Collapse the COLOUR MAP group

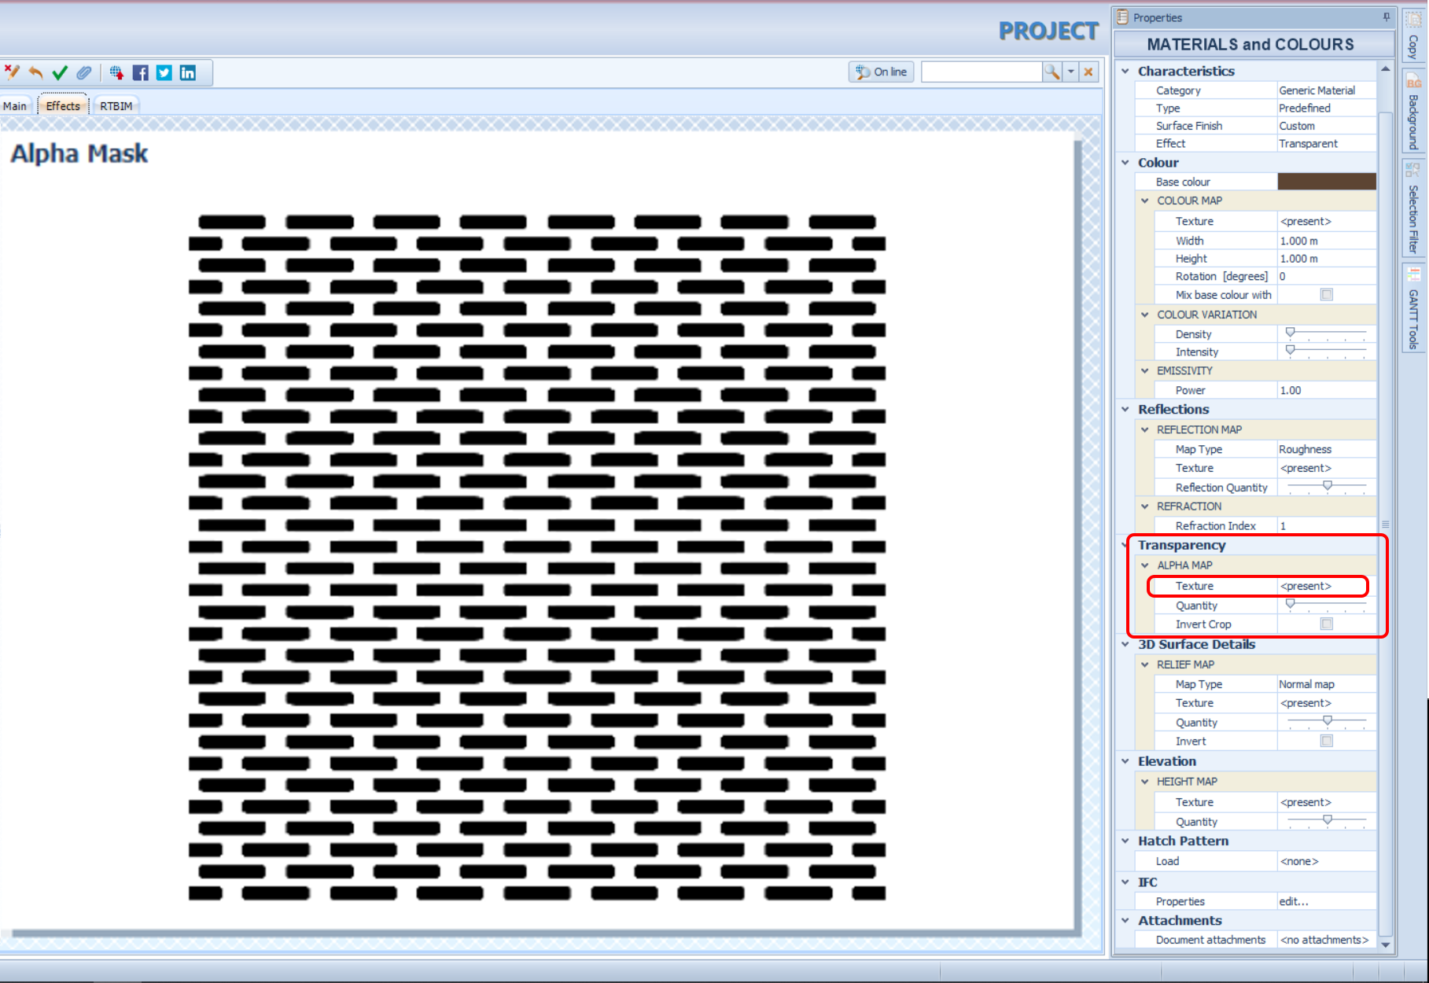(1145, 201)
